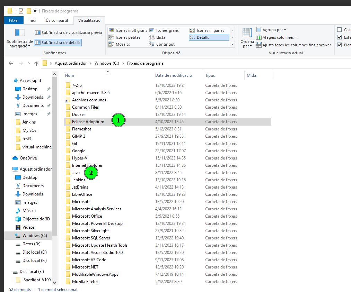Screen dimensions: 351x292
Task: Click the Properties checkmark icon in quick access toolbar
Action: (x=21, y=11)
